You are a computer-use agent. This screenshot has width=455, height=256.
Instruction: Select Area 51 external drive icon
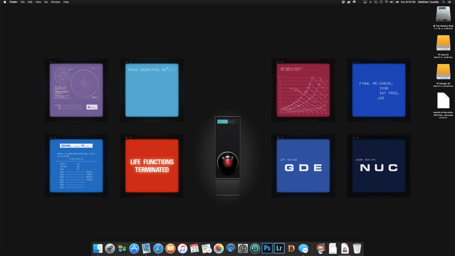tap(443, 43)
